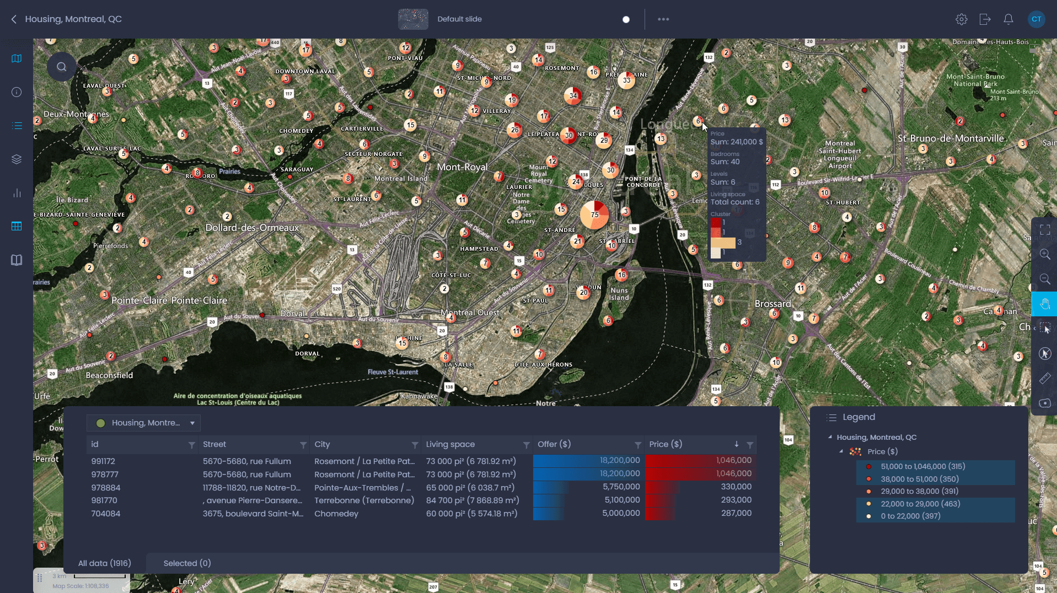
Task: Select table row with id 704084
Action: coord(421,514)
